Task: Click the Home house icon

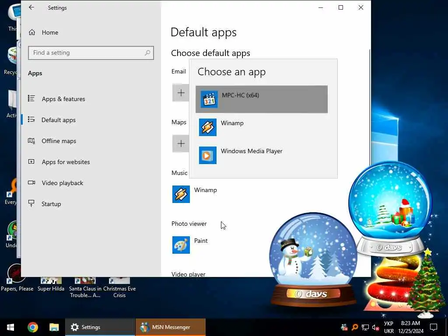Action: coord(31,32)
